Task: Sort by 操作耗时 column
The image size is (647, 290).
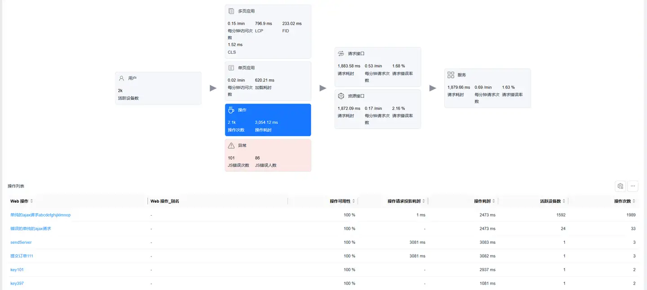Action: click(494, 201)
